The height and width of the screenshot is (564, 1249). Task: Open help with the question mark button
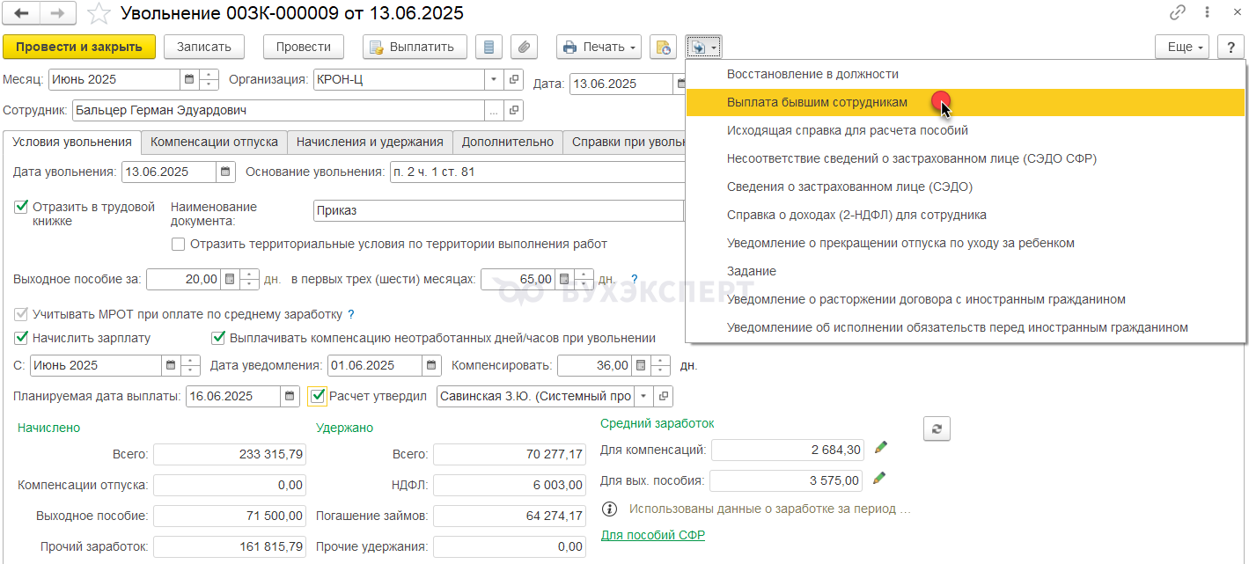1231,47
